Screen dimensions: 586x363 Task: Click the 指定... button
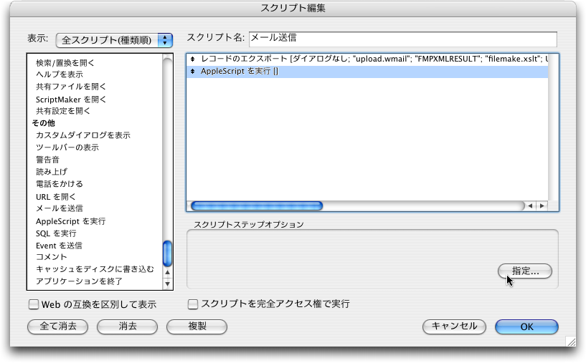525,271
